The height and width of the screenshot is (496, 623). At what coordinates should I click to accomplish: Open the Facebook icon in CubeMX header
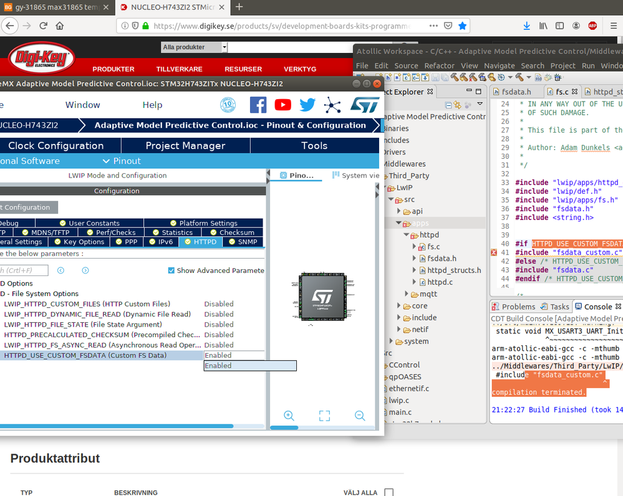(258, 105)
